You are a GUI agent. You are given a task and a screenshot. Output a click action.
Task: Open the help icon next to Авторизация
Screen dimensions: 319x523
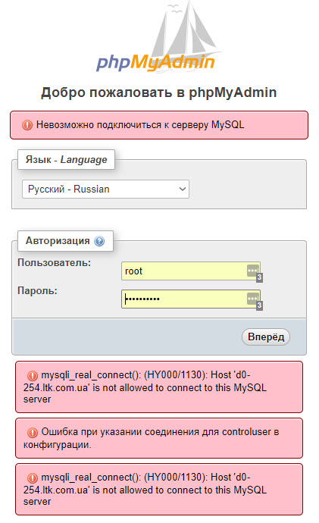[x=99, y=241]
